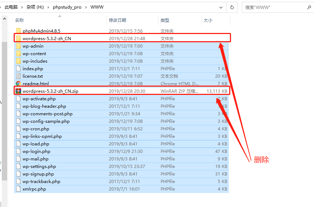Screen dimensions: 314x207
Task: Click the WinRAR icon of wordpress-5.3.2-zh_CN.zip
Action: [x=18, y=91]
